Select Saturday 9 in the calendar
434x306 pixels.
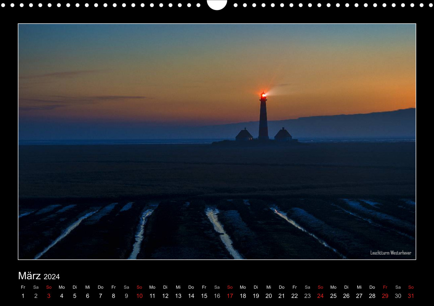pyautogui.click(x=126, y=296)
